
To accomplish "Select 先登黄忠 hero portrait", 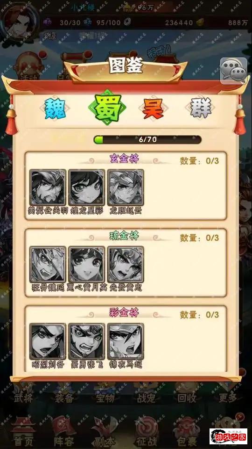I will [126, 264].
